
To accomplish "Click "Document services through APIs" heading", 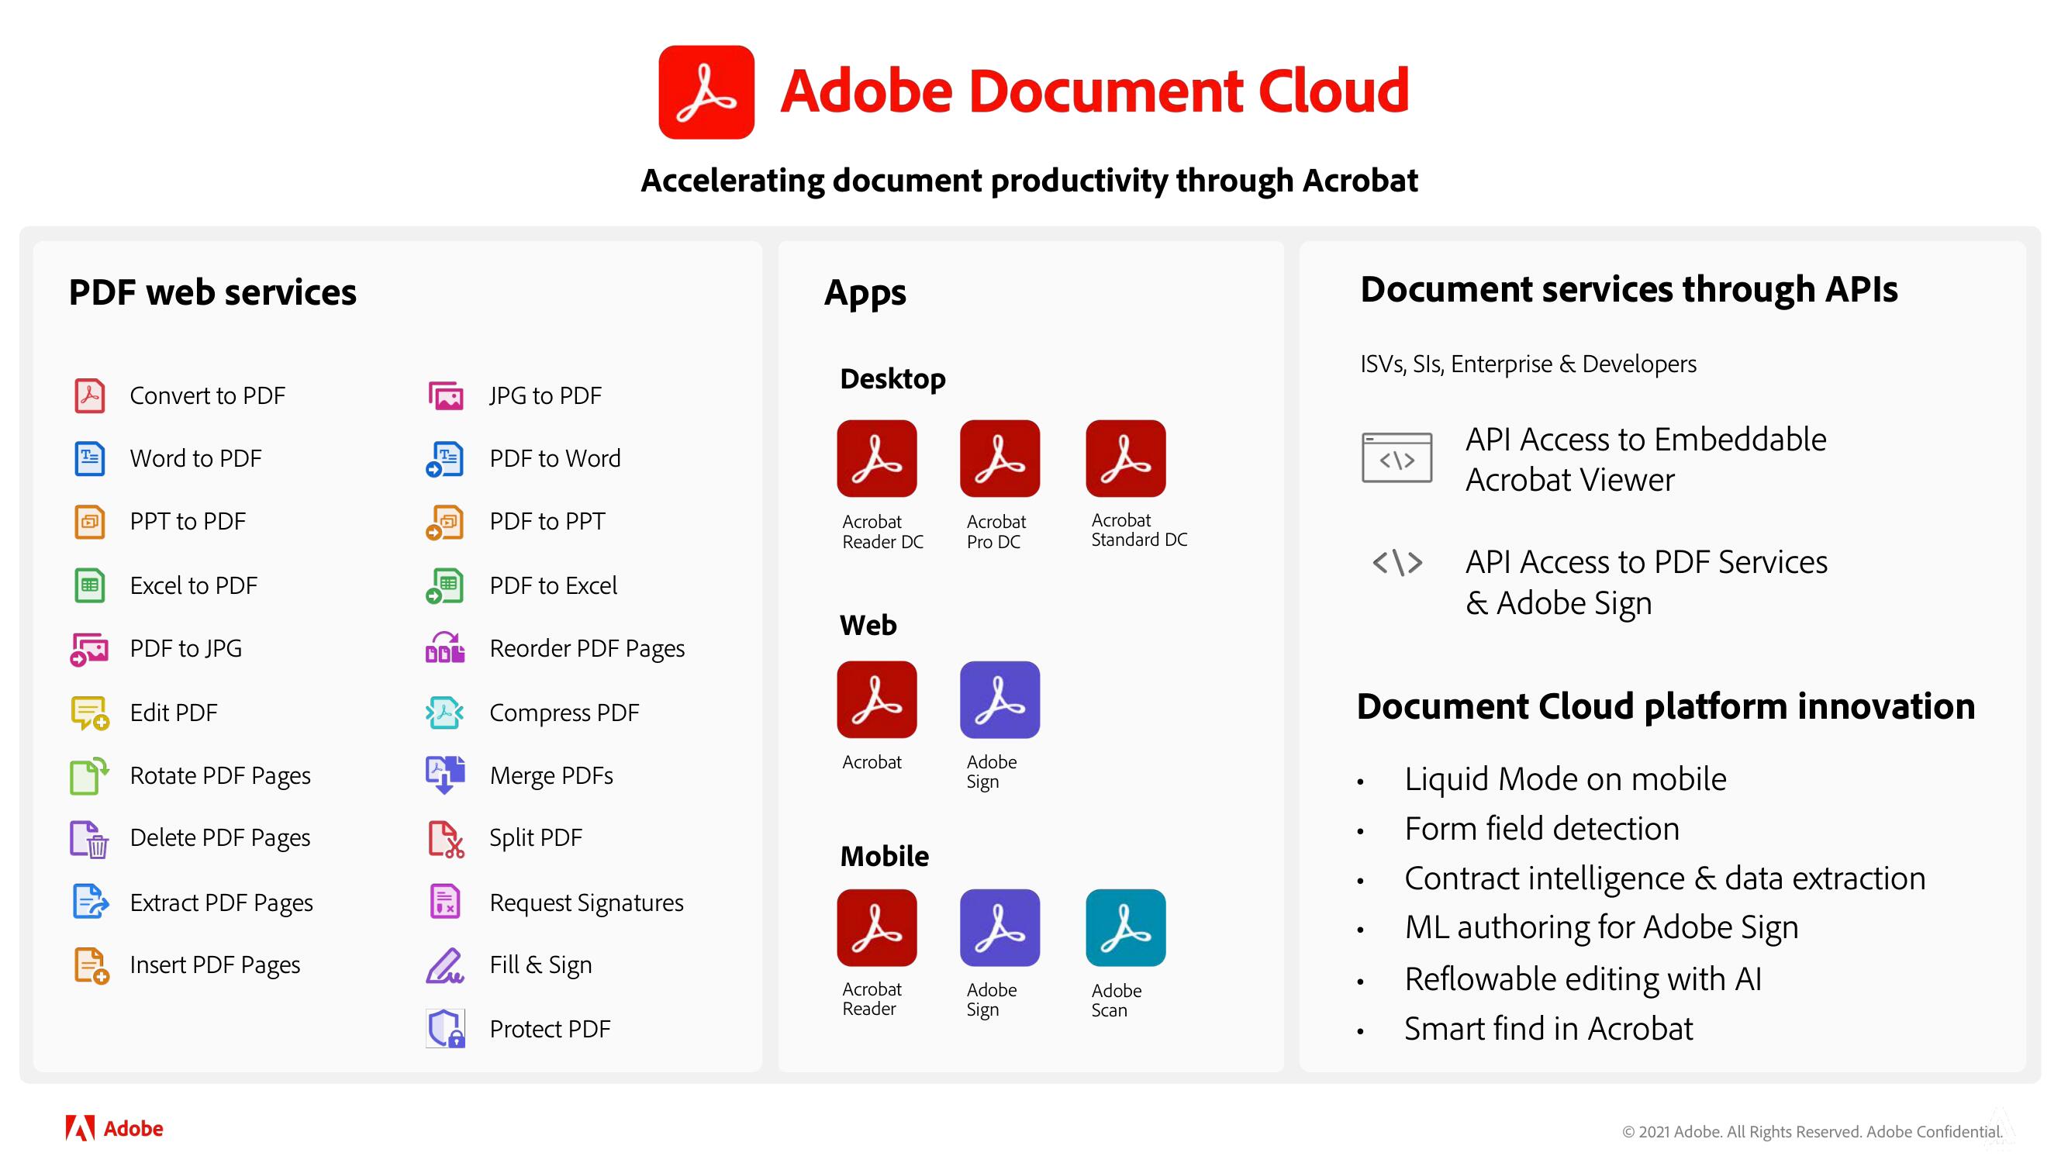I will click(x=1629, y=289).
